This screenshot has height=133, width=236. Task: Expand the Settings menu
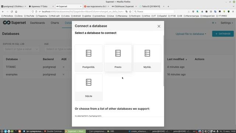[x=227, y=23]
